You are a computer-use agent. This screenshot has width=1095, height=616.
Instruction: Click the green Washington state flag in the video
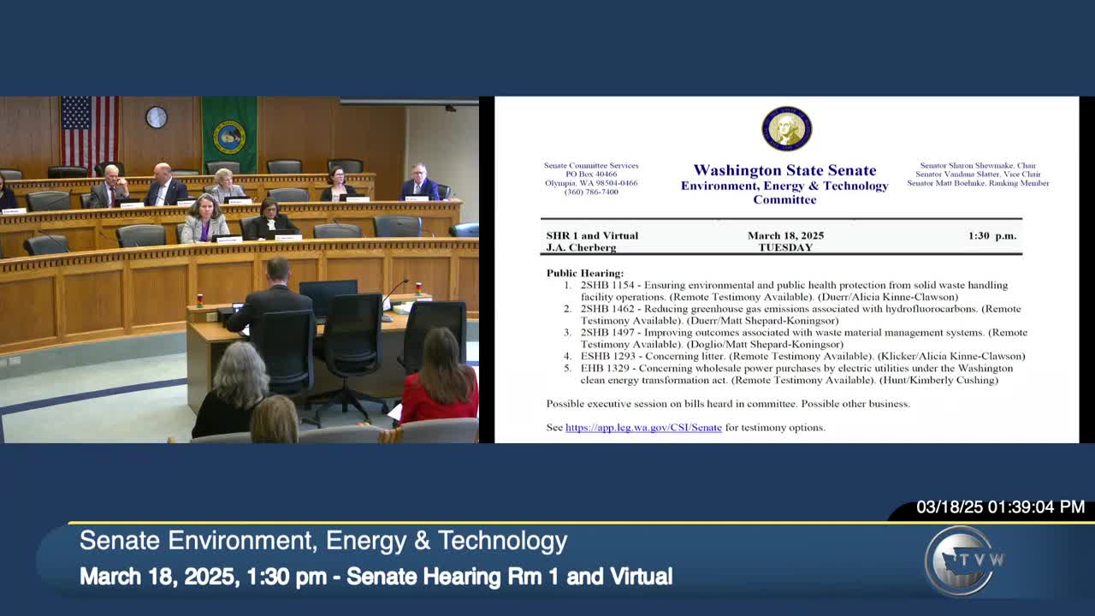pos(229,134)
